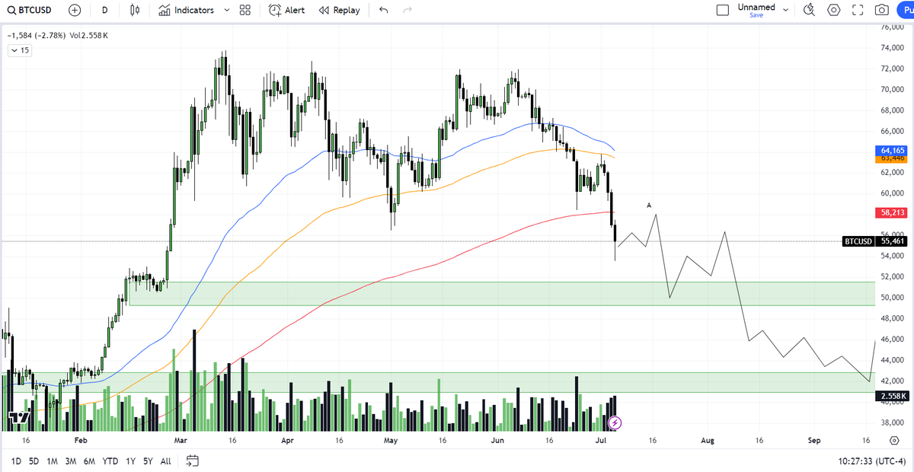This screenshot has width=914, height=472.
Task: Take a chart snapshot with camera icon
Action: [882, 11]
